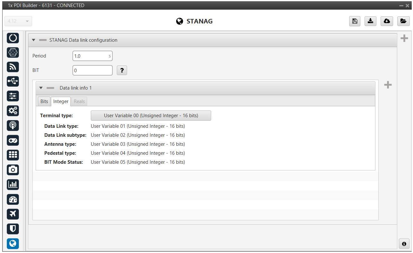Click the save floppy disk icon
The height and width of the screenshot is (253, 413).
tap(355, 21)
